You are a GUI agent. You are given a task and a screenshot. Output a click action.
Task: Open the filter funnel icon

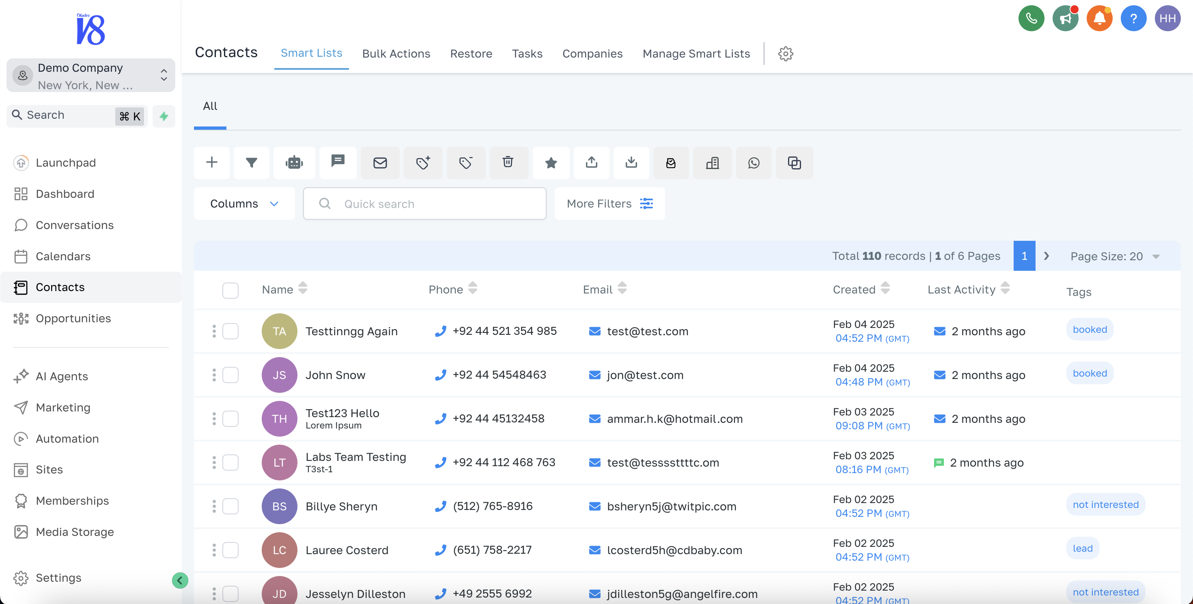point(252,162)
